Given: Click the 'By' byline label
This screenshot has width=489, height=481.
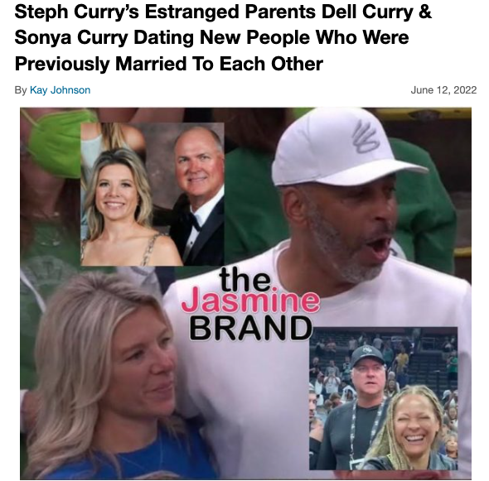Looking at the screenshot, I should click(x=21, y=90).
